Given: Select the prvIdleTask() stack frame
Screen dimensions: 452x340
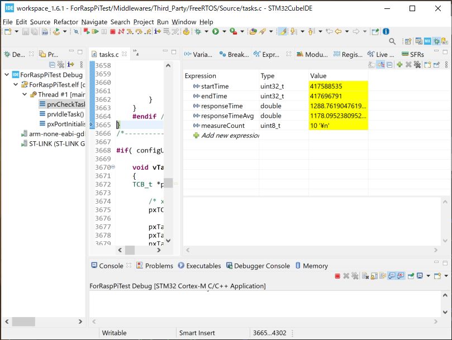Looking at the screenshot, I should tap(62, 114).
